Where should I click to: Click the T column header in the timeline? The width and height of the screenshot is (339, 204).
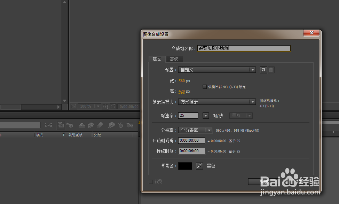[x=64, y=135]
